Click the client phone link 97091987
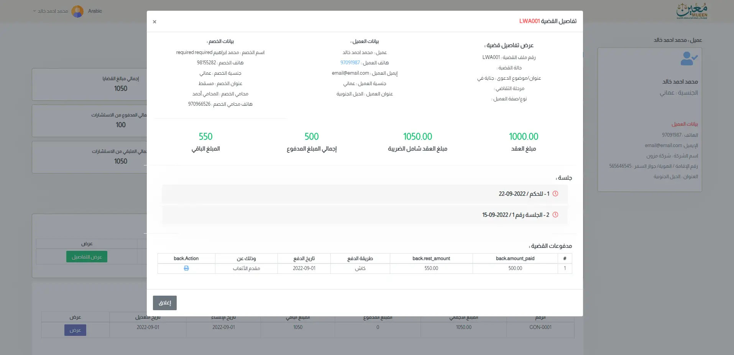Screen dimensions: 734x355 [350, 63]
